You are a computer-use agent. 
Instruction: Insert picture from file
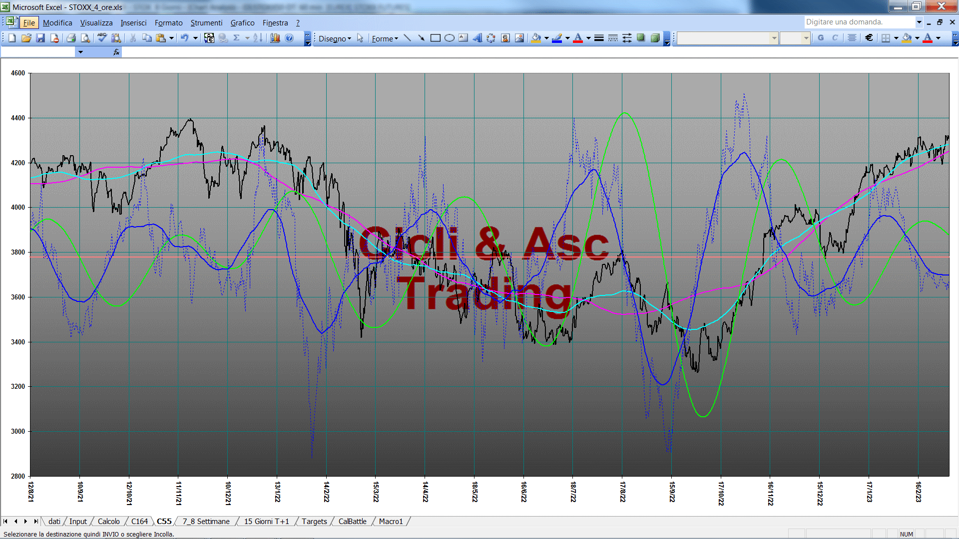[519, 38]
